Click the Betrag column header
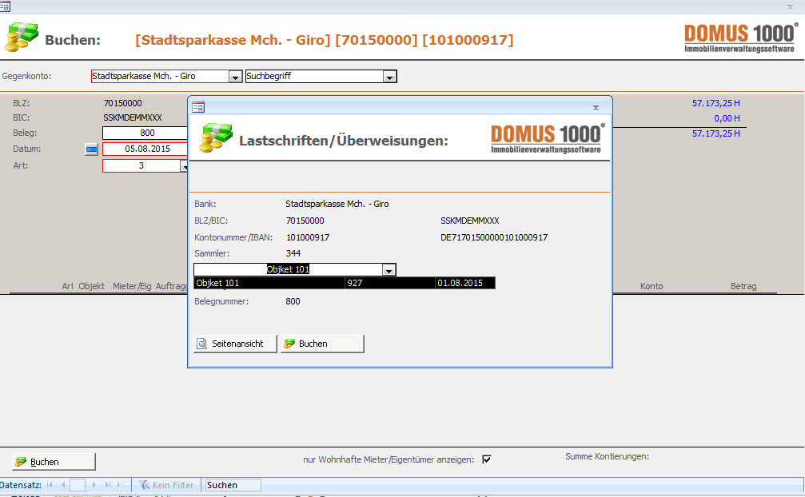The width and height of the screenshot is (805, 497). [x=743, y=286]
